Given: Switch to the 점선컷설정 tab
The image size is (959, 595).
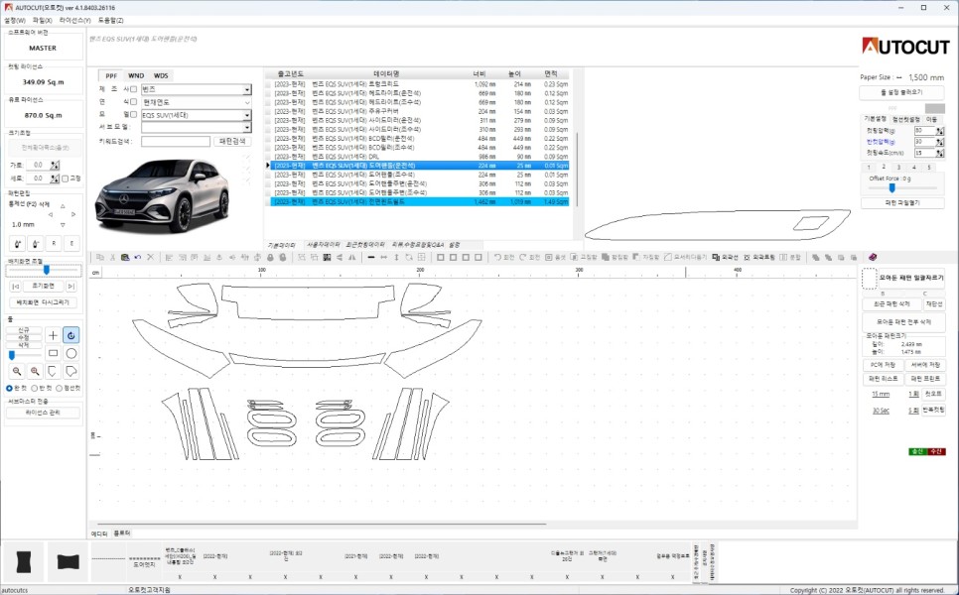Looking at the screenshot, I should (905, 119).
